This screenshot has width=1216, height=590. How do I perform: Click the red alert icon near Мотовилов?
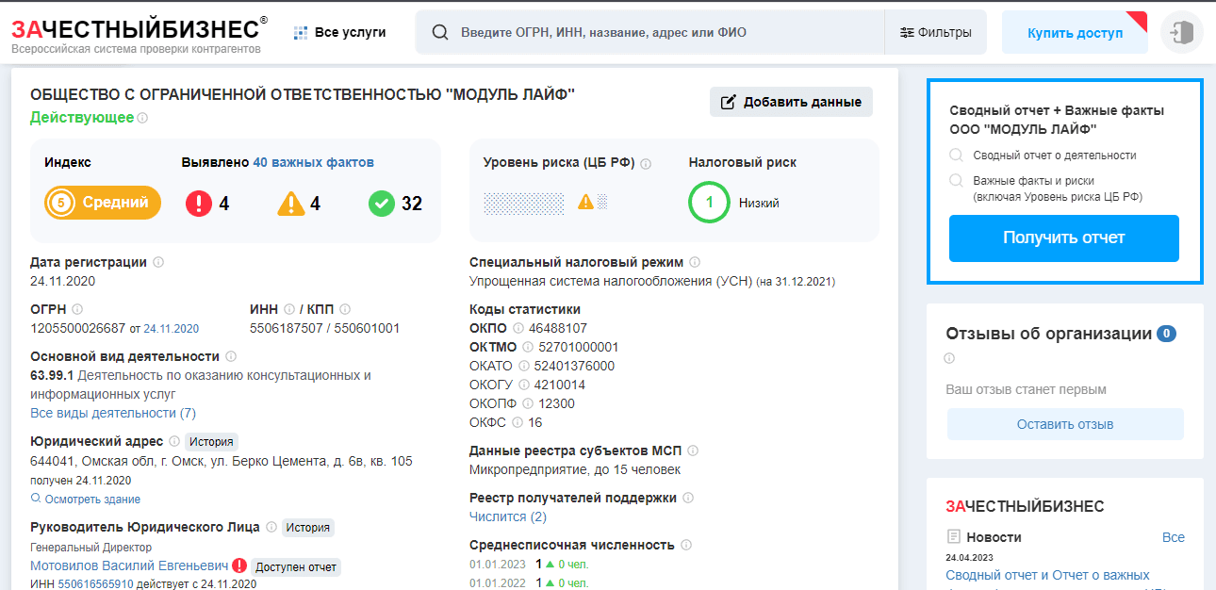click(x=241, y=567)
